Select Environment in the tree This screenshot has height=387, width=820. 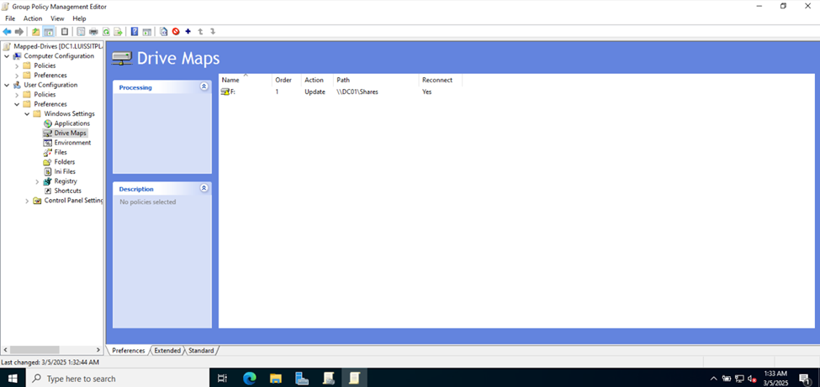(72, 143)
